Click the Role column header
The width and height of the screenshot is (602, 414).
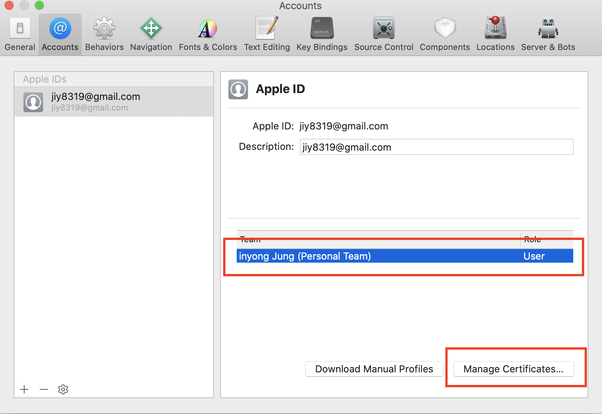point(547,240)
